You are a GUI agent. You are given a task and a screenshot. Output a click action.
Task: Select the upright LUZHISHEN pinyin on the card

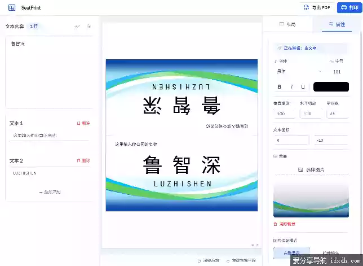coord(183,184)
